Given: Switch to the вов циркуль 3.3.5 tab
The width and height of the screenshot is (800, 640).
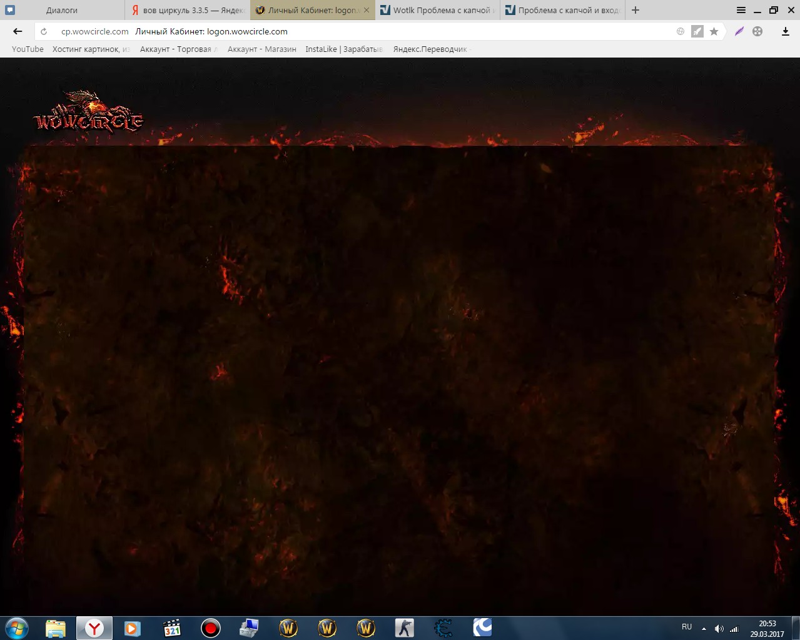Looking at the screenshot, I should (x=188, y=10).
